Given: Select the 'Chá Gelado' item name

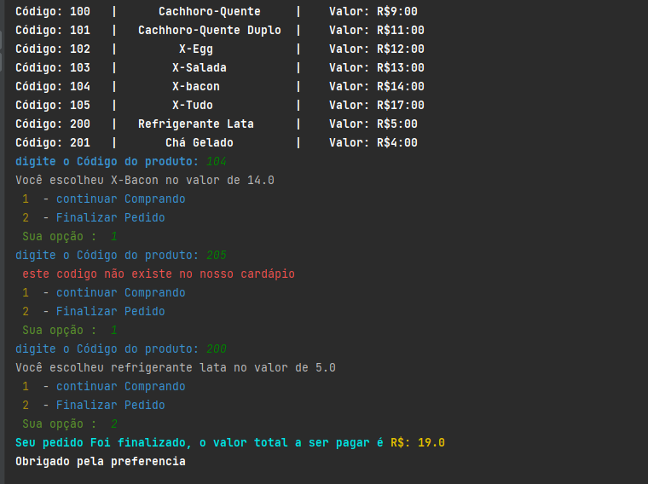Looking at the screenshot, I should coord(200,143).
